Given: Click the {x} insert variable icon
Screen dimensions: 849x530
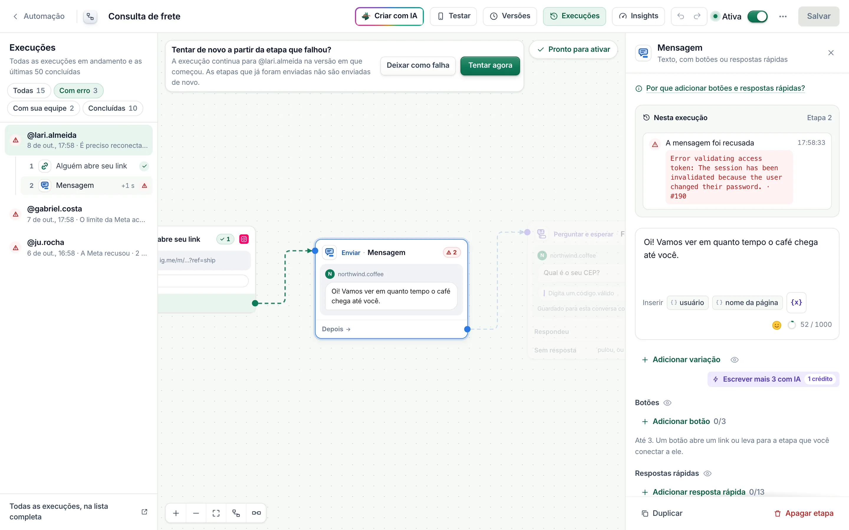Looking at the screenshot, I should pyautogui.click(x=796, y=302).
